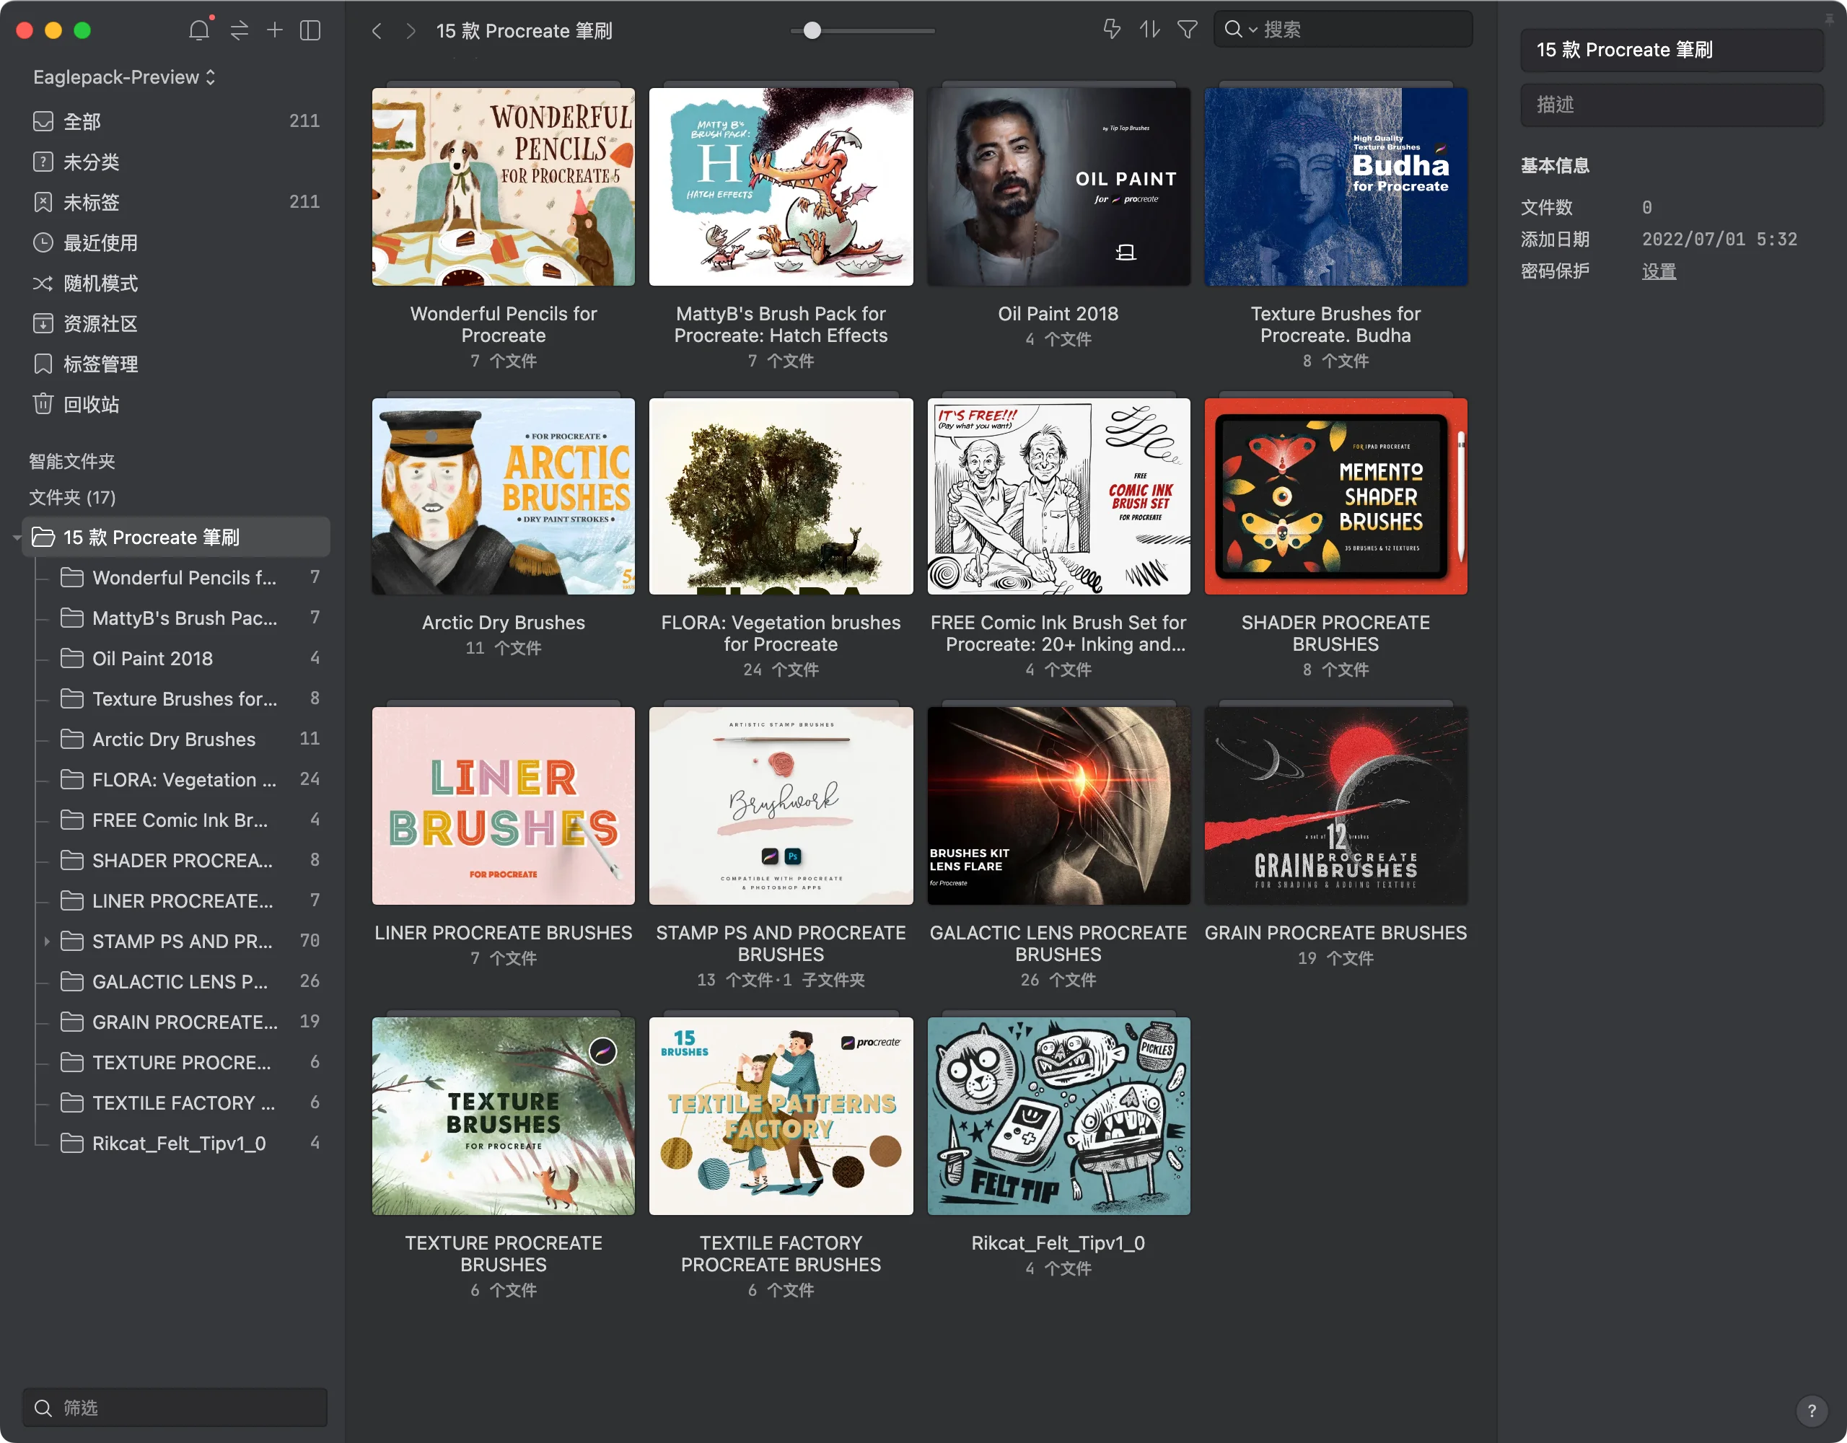
Task: Open GALACTIC LENS PROCREATE BRUSHES thumbnail
Action: 1058,806
